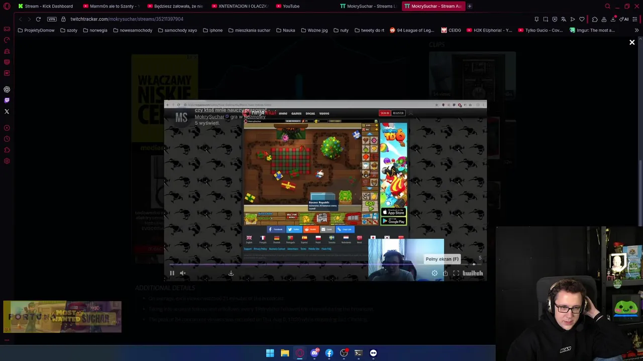
Task: Pause the Twitch video player
Action: (x=172, y=273)
